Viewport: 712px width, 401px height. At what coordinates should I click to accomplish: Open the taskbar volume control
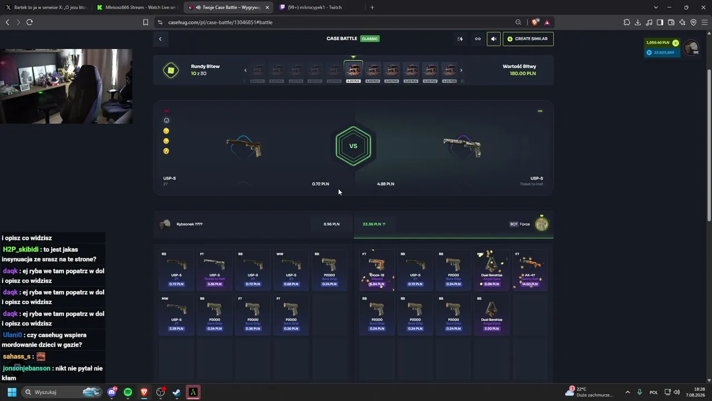tap(676, 392)
